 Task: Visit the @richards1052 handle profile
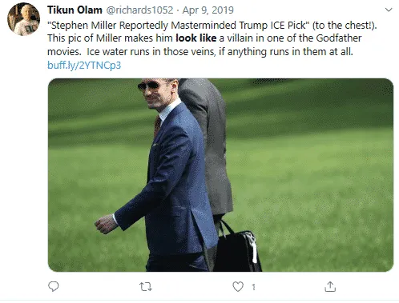tap(139, 10)
